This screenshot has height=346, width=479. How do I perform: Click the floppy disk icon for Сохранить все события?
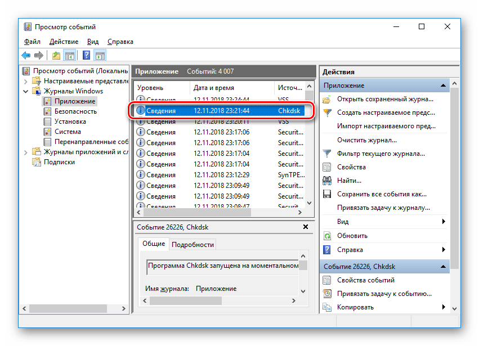click(x=326, y=194)
